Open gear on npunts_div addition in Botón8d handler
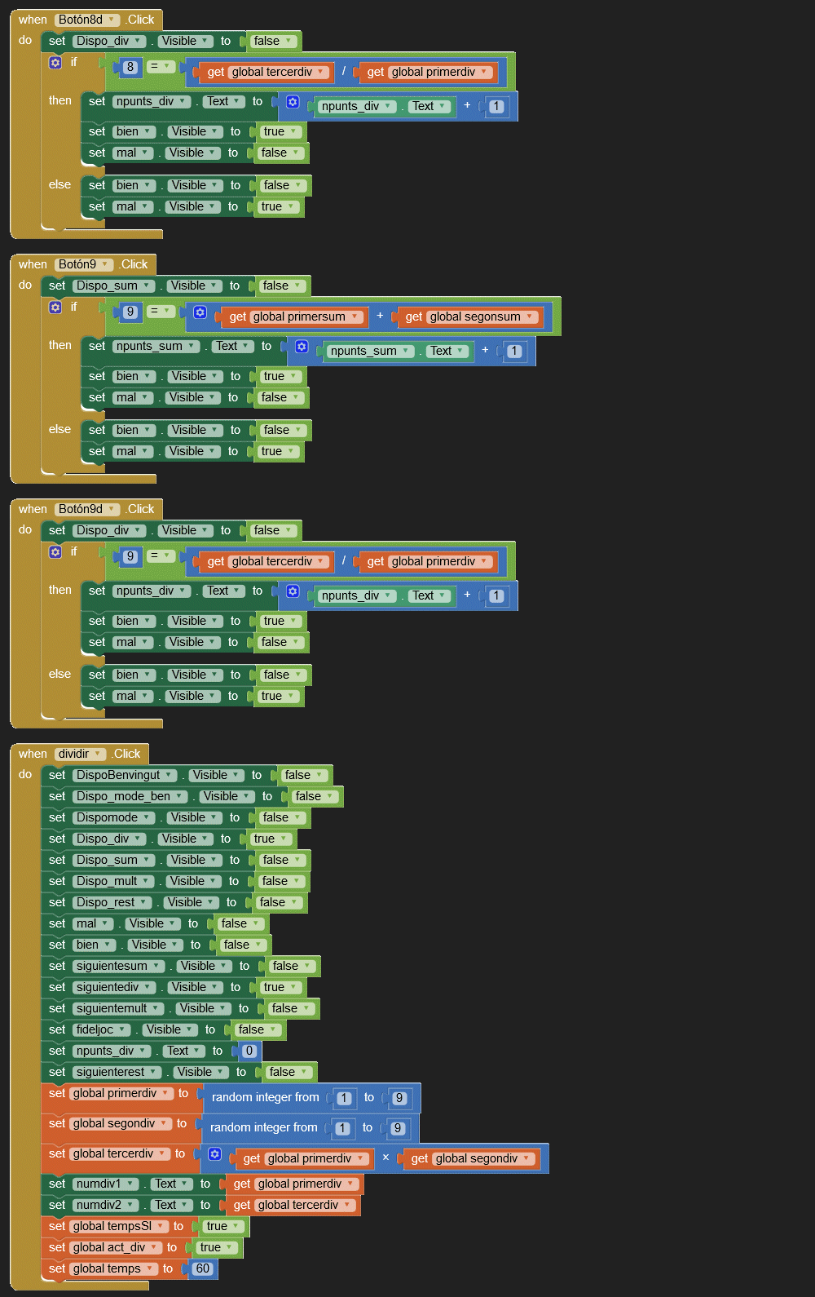Viewport: 815px width, 1297px height. click(x=293, y=102)
